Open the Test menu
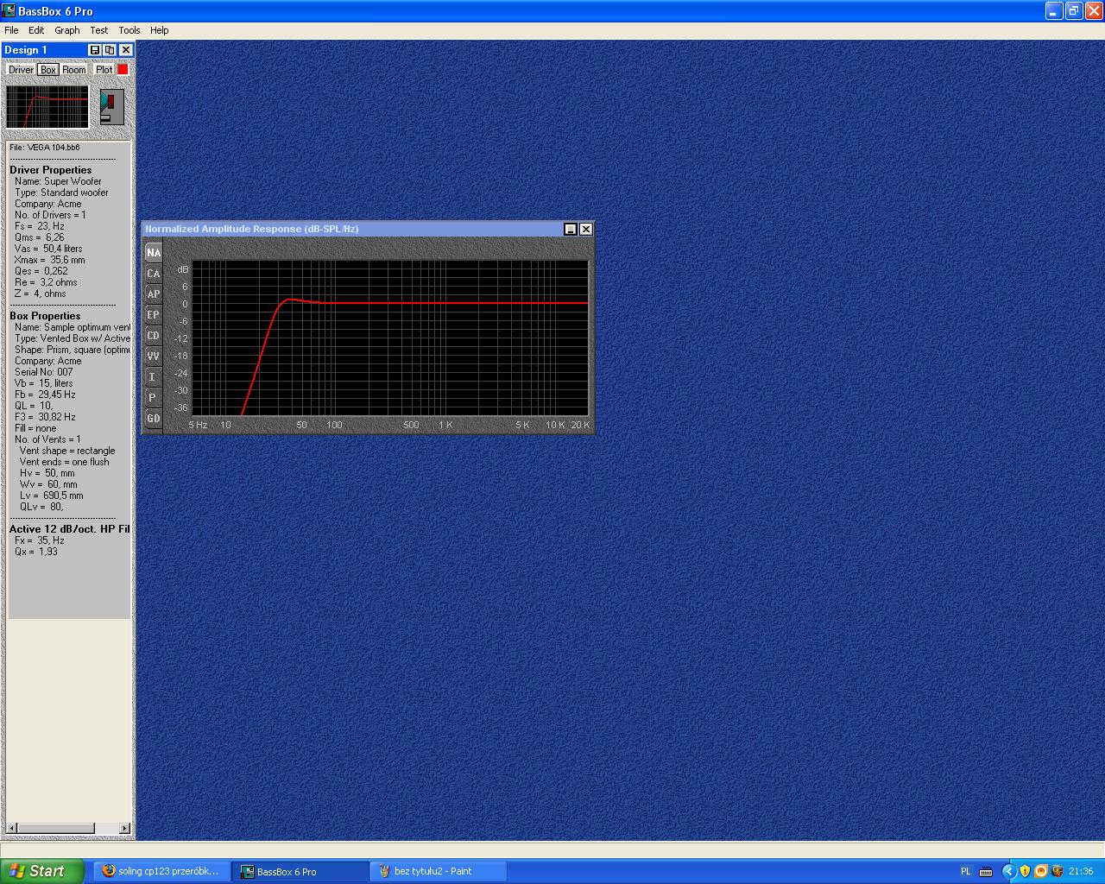 (x=99, y=30)
